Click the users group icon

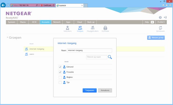click(x=26, y=54)
